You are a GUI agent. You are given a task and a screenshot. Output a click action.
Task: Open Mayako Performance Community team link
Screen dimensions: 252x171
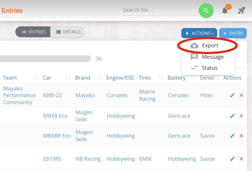19,95
